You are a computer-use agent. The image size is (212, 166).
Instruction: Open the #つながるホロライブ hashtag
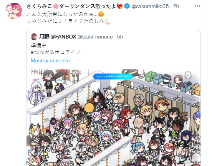56,52
